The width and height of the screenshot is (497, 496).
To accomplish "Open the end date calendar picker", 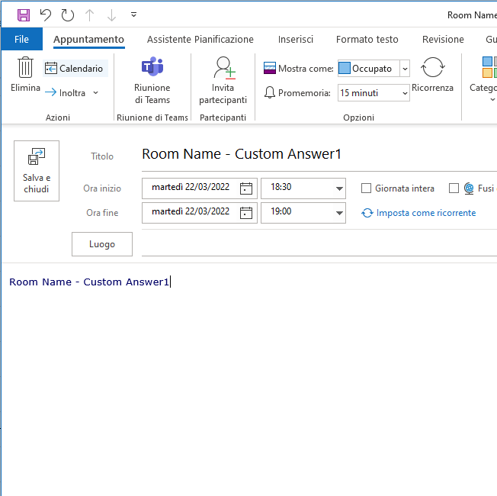I will (x=246, y=213).
